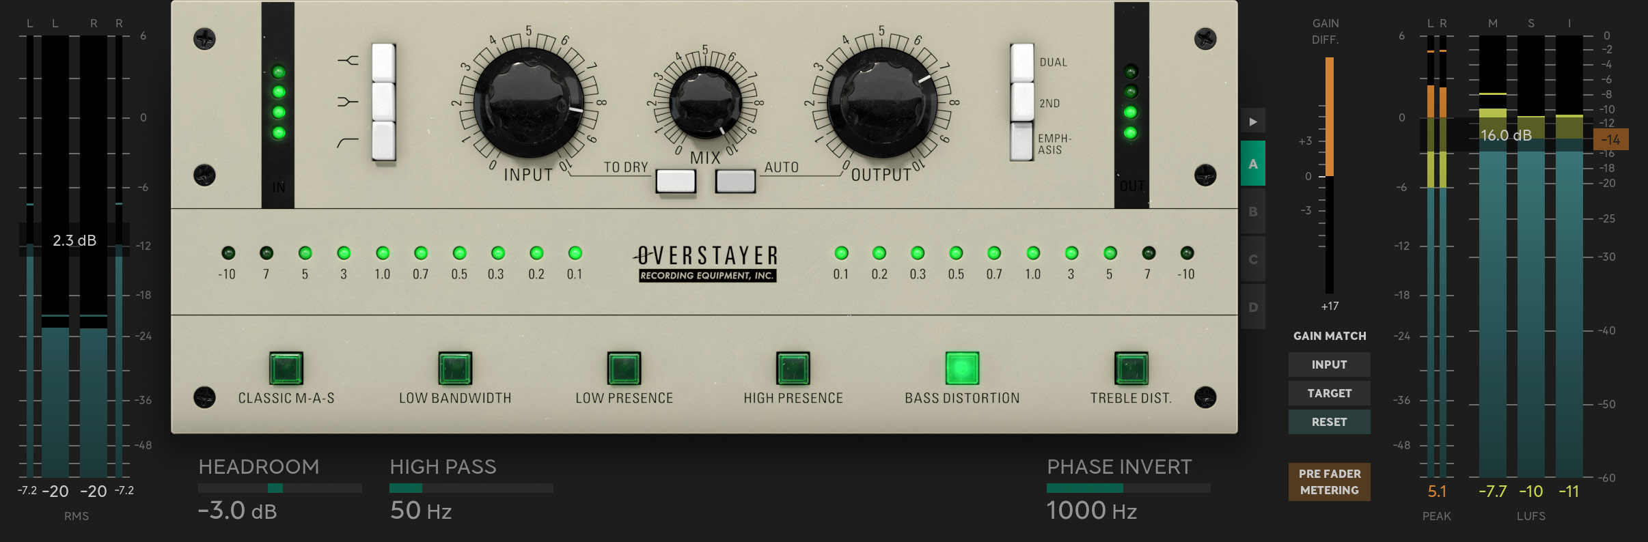Click the 5.1 peak value
The width and height of the screenshot is (1648, 542).
click(1437, 491)
